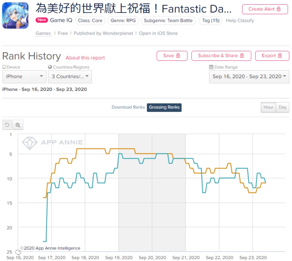Click the App Annie diamond logo watermark
292x261 pixels.
30,143
